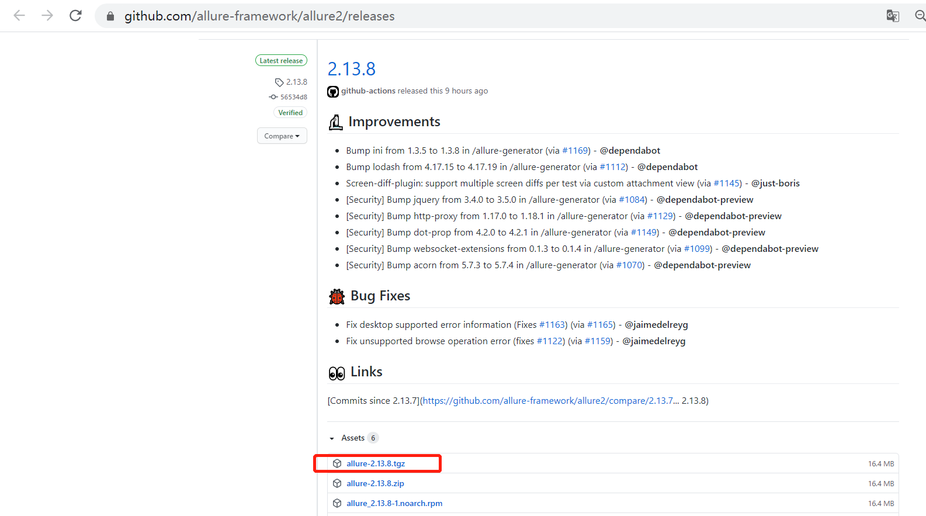926x516 pixels.
Task: Open pull request #1159
Action: tap(598, 341)
